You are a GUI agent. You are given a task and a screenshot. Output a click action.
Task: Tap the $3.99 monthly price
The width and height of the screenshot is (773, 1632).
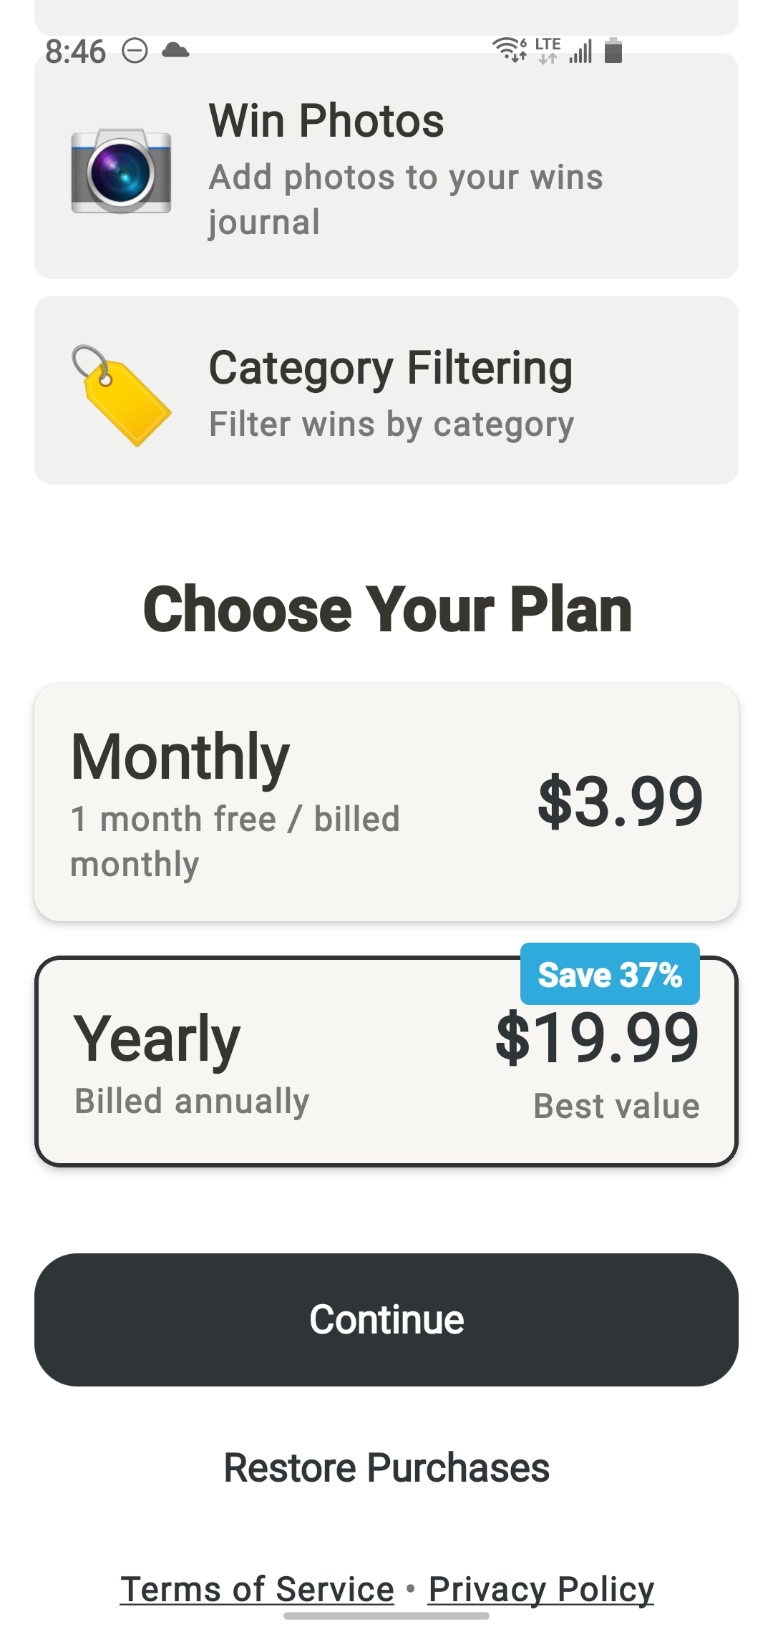pos(621,802)
